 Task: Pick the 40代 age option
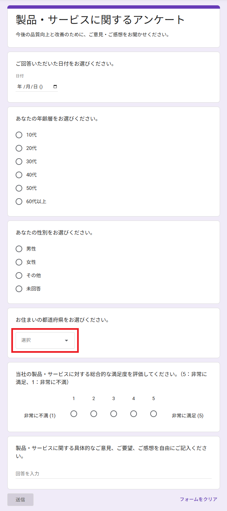click(19, 175)
